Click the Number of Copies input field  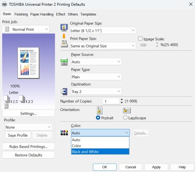111,101
